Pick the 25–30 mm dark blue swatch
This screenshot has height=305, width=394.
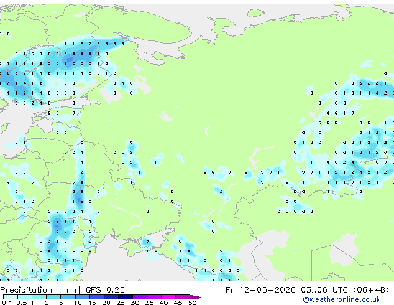click(x=126, y=297)
